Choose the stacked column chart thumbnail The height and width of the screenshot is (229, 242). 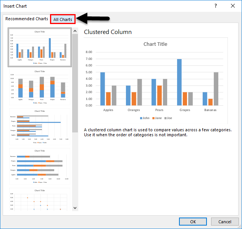pyautogui.click(x=40, y=87)
